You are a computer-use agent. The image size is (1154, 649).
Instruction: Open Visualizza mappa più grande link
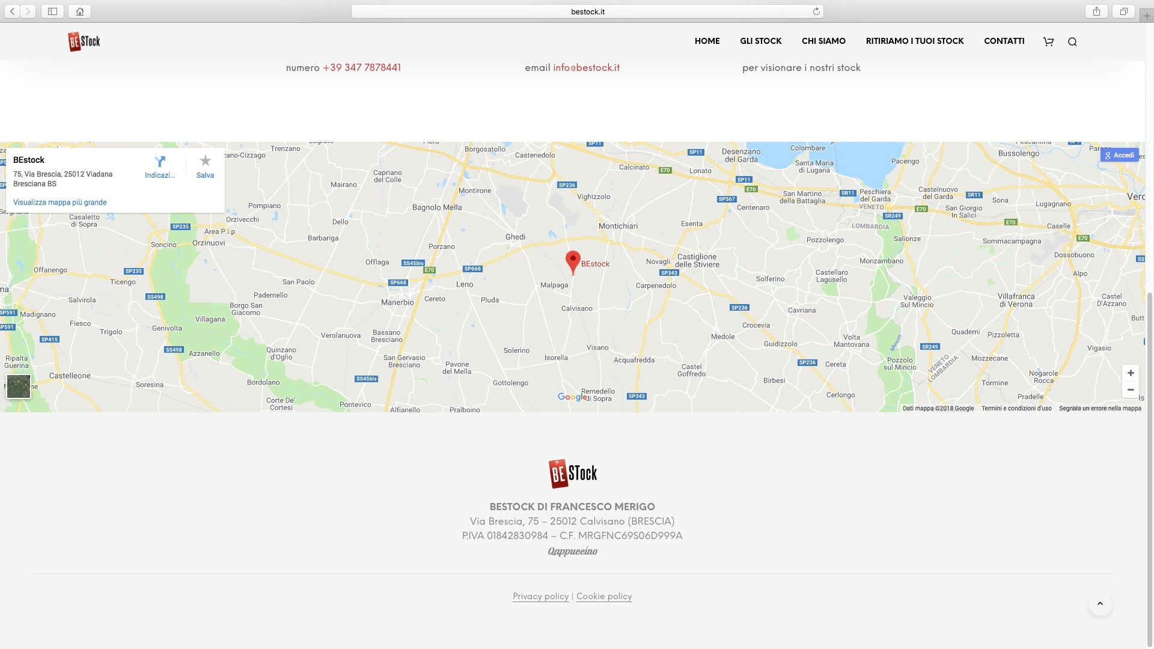[60, 203]
